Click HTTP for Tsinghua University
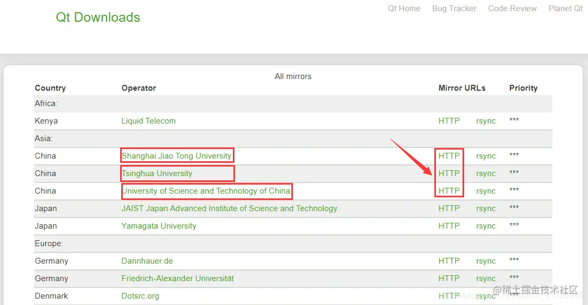 tap(449, 173)
